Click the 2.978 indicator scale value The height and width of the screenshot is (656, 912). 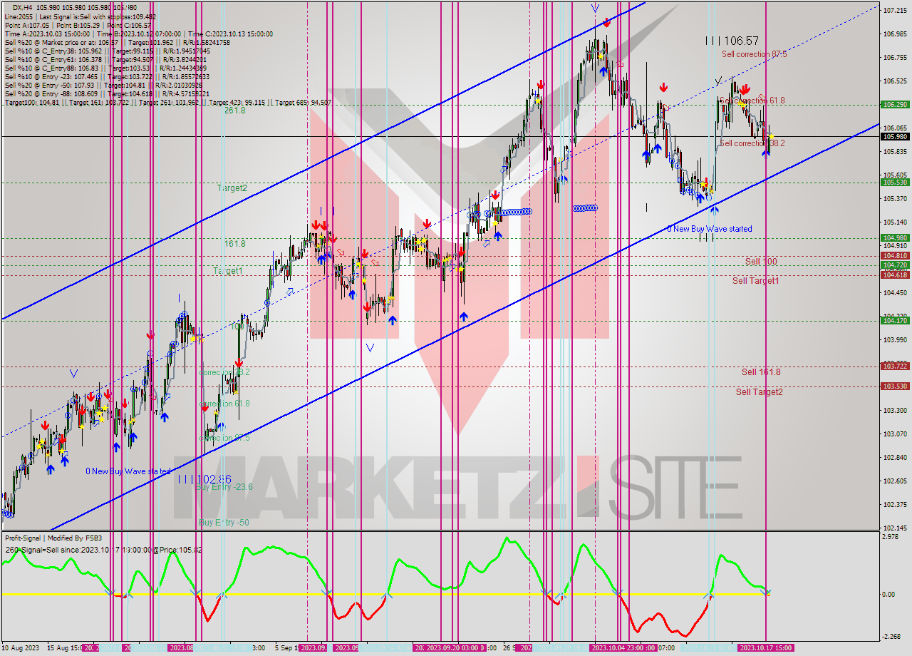pyautogui.click(x=891, y=536)
